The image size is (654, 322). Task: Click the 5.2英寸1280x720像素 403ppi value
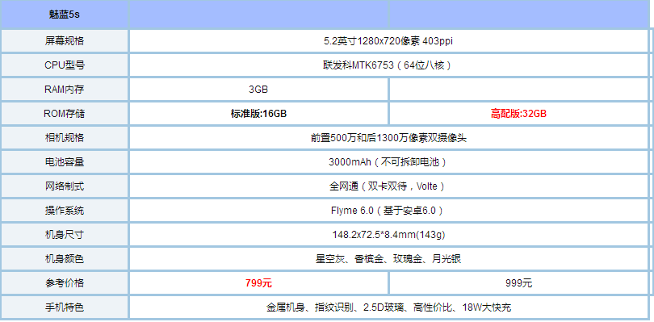tap(388, 41)
